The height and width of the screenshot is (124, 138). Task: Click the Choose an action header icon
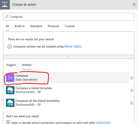coord(5,5)
